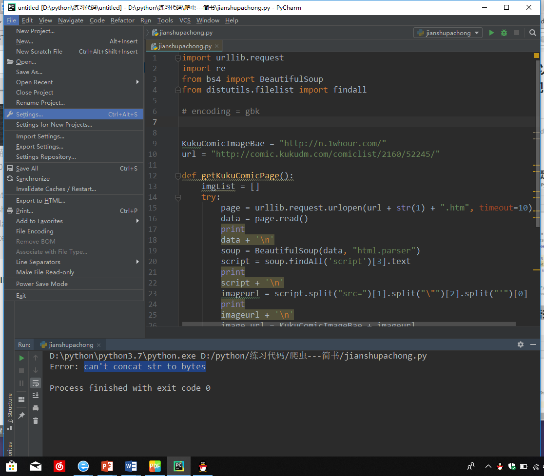Open Run panel gear settings

pos(521,344)
